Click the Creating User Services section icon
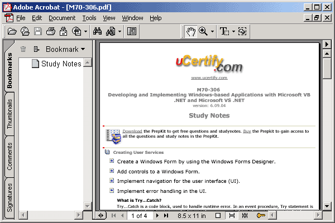The width and height of the screenshot is (335, 223). (x=107, y=152)
